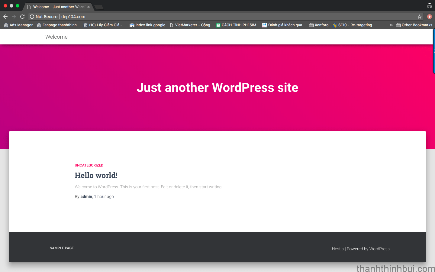Show hidden bookmarks with the double chevron
The height and width of the screenshot is (272, 435).
tap(391, 25)
